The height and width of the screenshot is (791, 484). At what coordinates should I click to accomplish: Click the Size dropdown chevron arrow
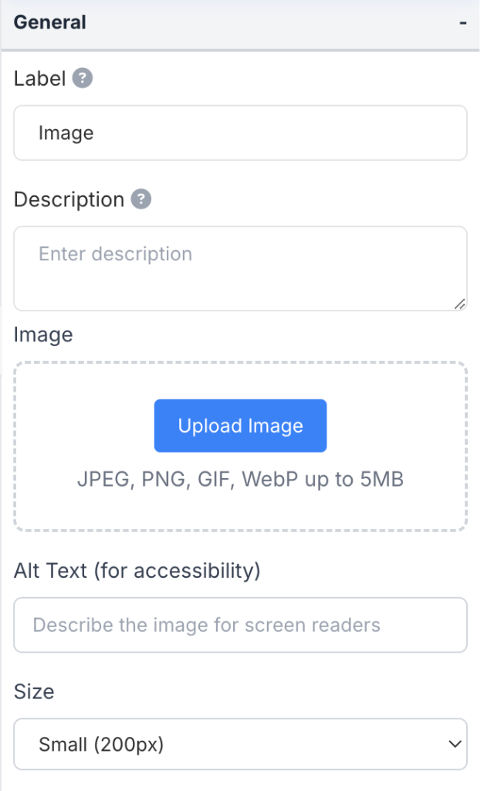pos(454,744)
